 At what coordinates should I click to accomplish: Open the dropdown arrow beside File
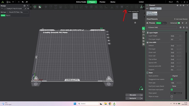click(x=13, y=2)
